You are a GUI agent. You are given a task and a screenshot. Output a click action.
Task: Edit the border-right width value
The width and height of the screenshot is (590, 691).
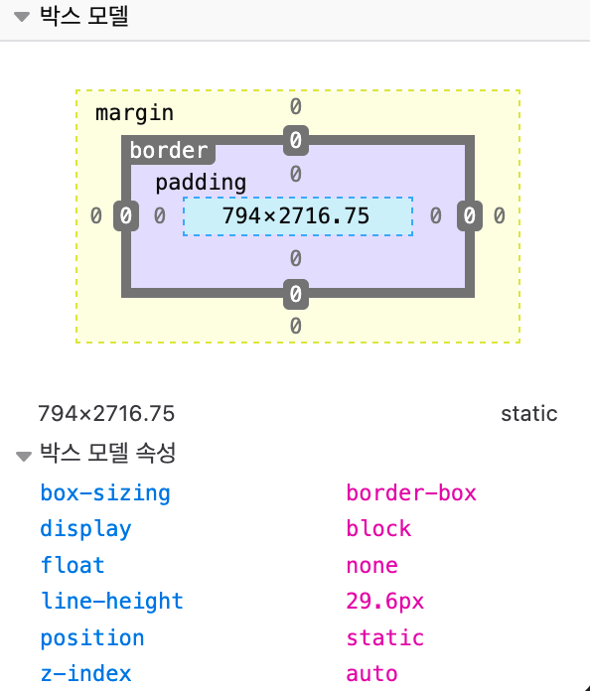(469, 215)
